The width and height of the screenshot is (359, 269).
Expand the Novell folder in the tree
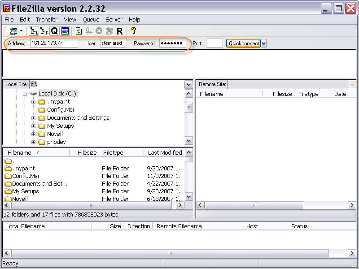33,134
